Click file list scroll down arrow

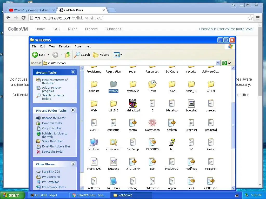[233, 188]
